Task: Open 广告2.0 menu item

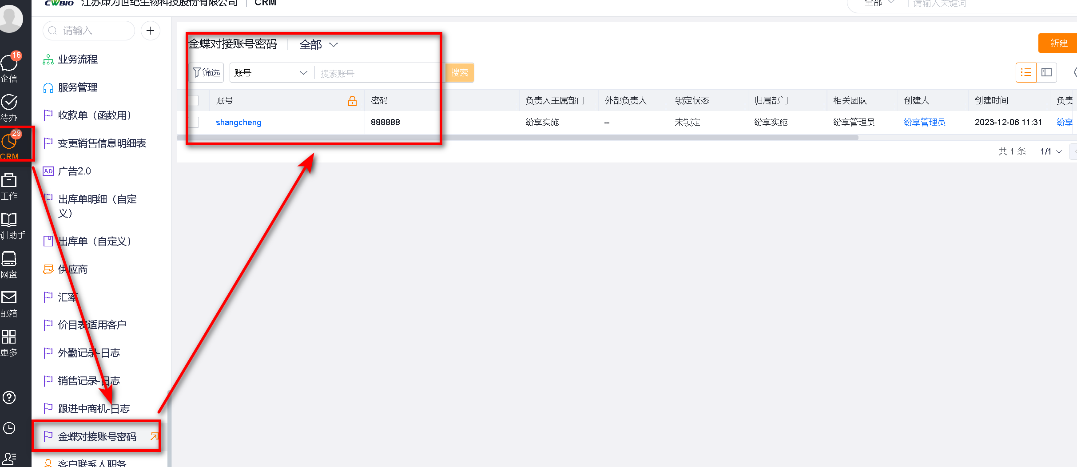Action: pyautogui.click(x=74, y=171)
